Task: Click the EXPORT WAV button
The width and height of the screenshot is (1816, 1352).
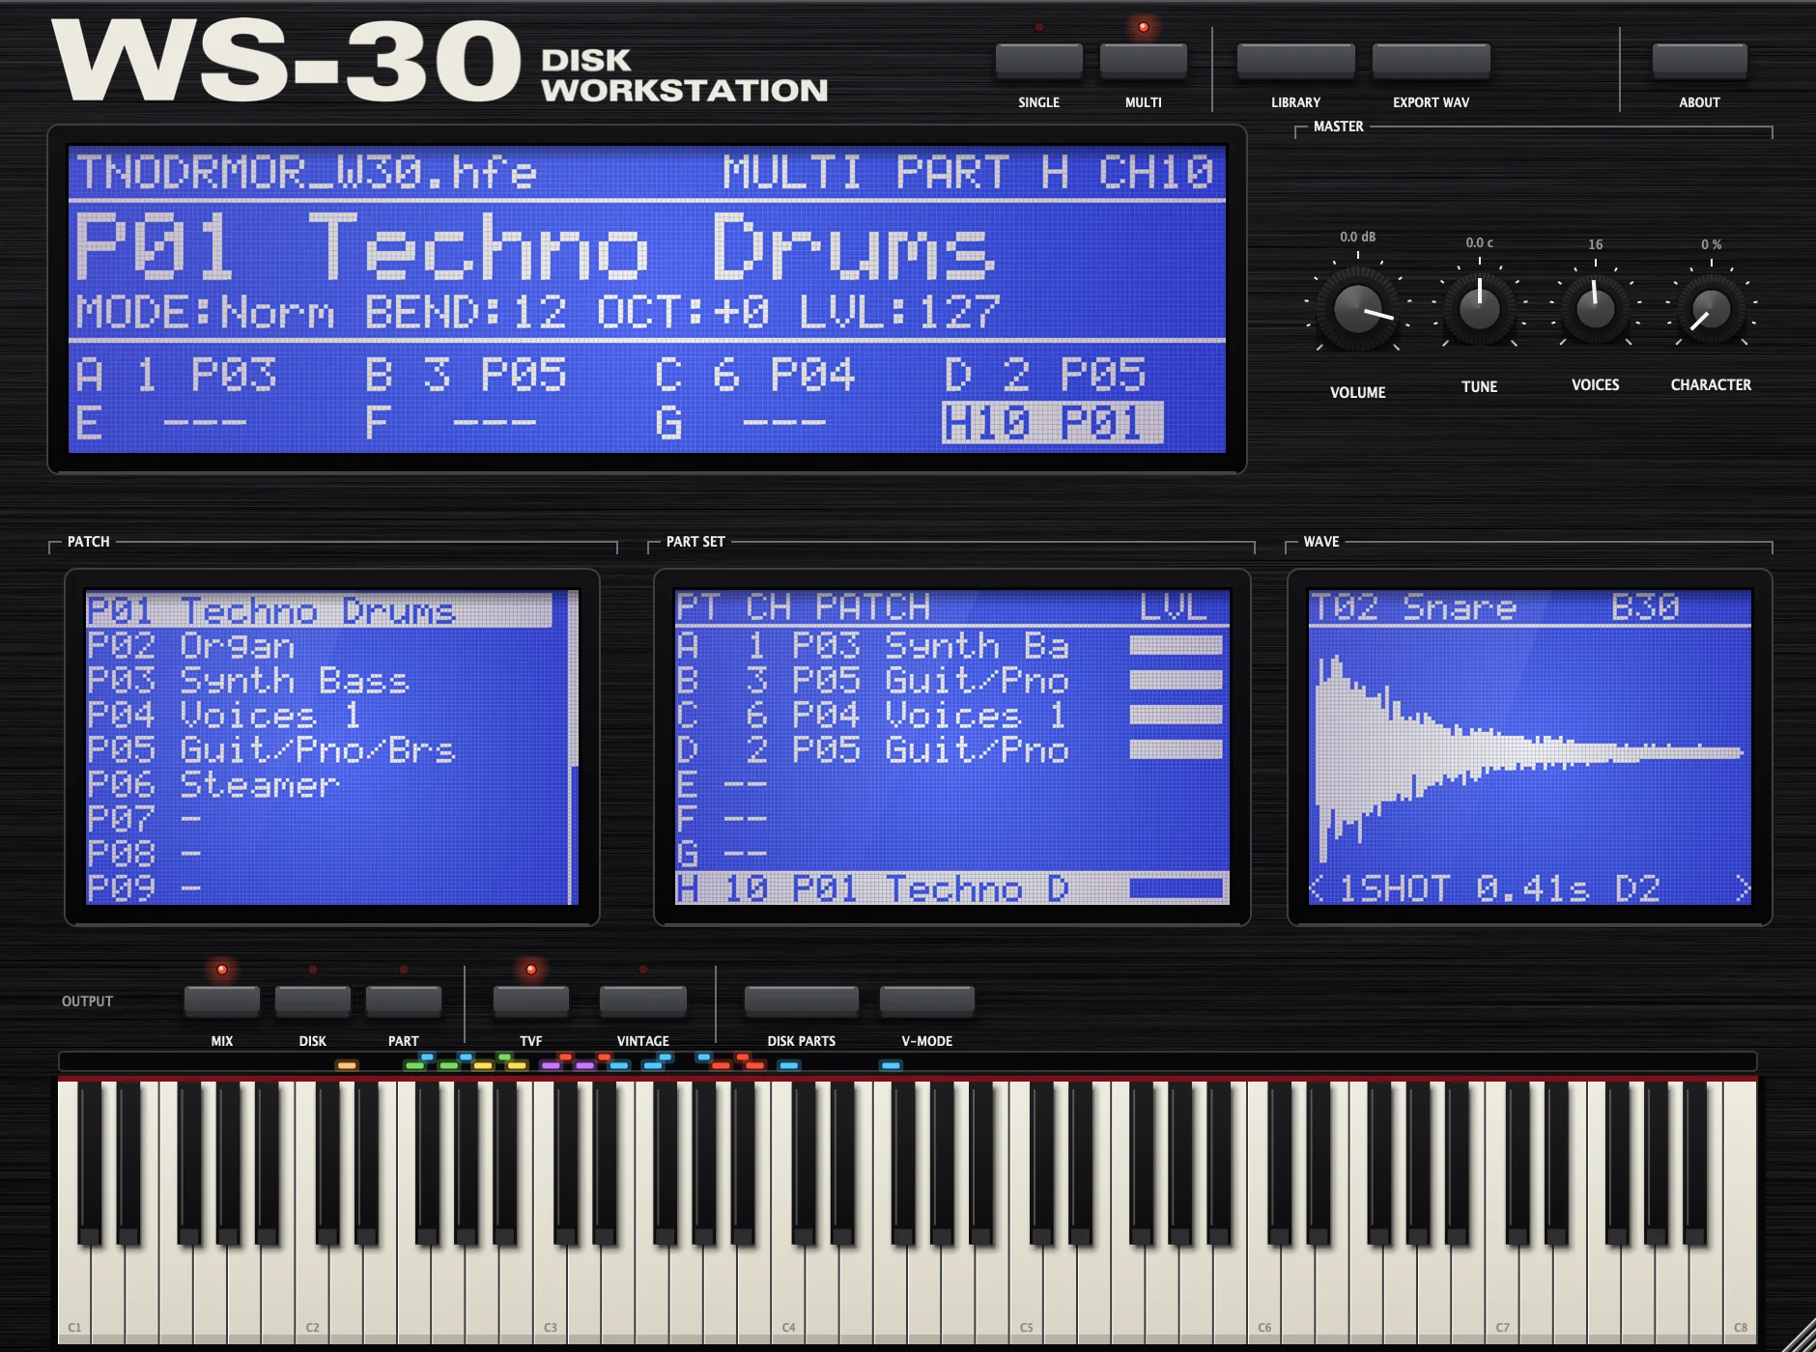Action: (1431, 62)
